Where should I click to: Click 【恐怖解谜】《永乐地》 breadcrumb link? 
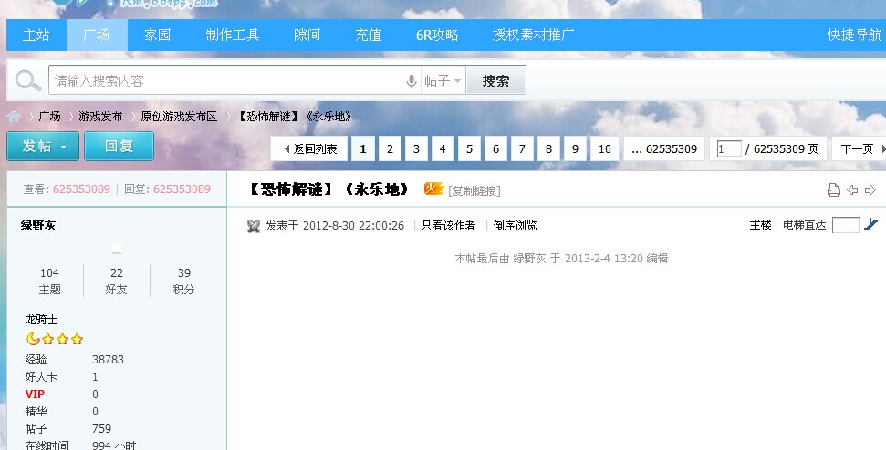click(295, 117)
